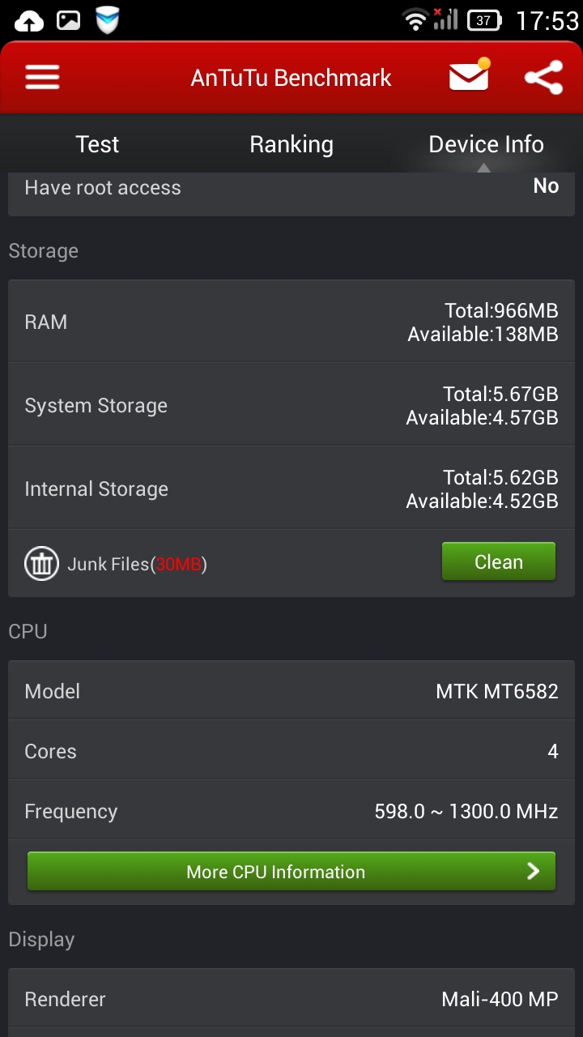This screenshot has width=583, height=1037.
Task: Open More CPU Information
Action: tap(291, 872)
